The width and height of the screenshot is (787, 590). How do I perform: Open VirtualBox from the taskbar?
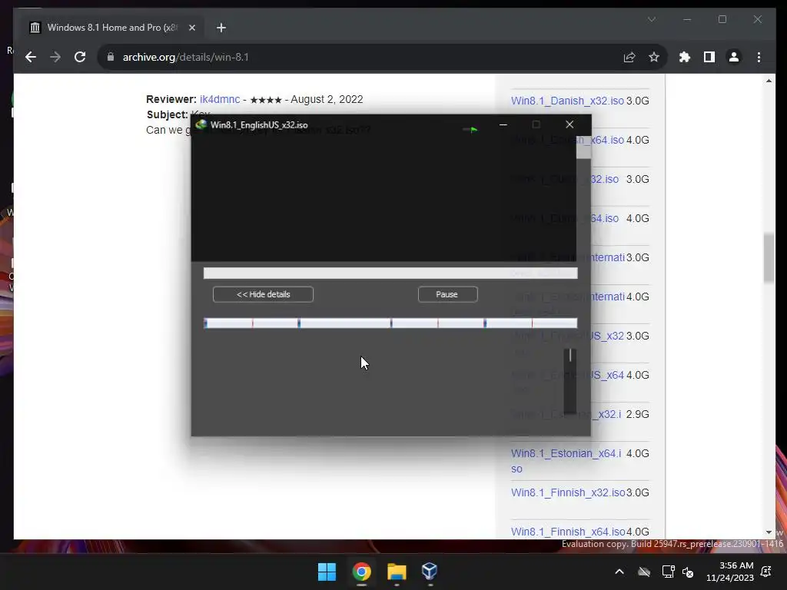point(430,572)
